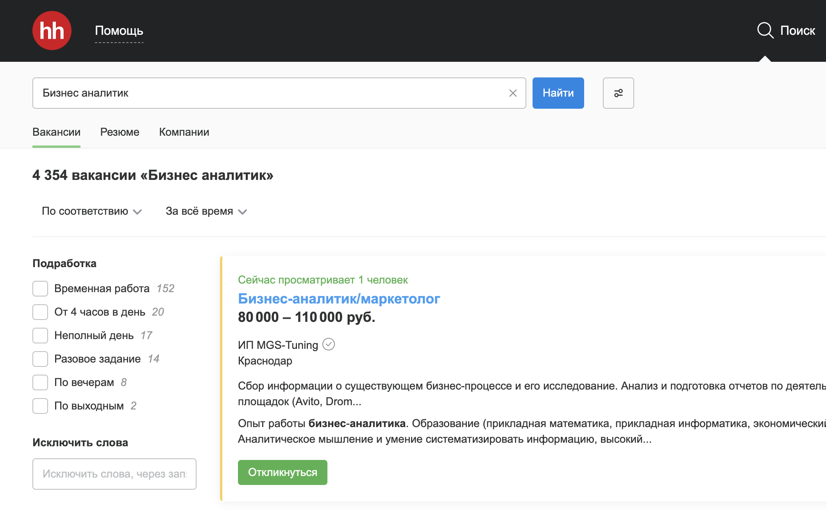Screen dimensions: 826x510
Task: Clear the search field with X icon
Action: point(513,93)
